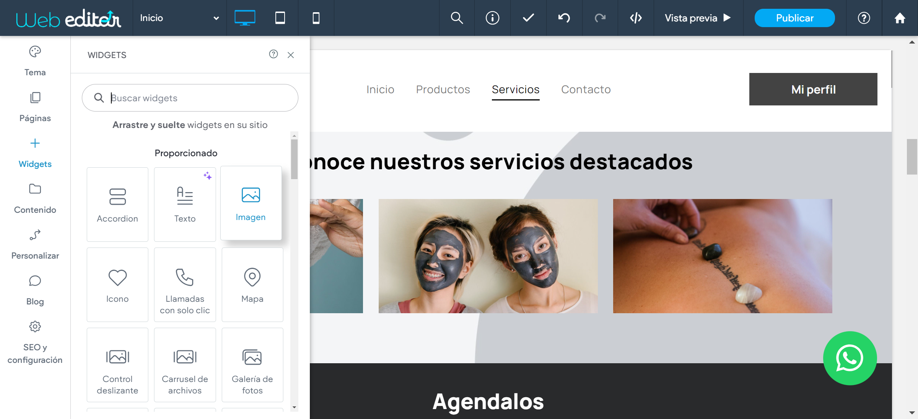Click the WhatsApp chat button
918x419 pixels.
(x=850, y=358)
